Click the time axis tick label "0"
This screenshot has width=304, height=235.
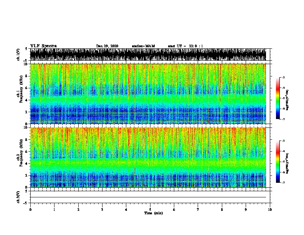[30, 210]
